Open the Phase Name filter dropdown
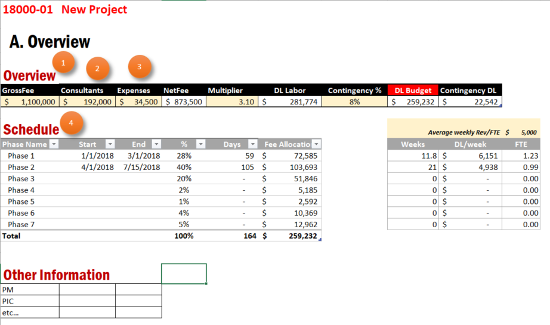 pyautogui.click(x=54, y=144)
